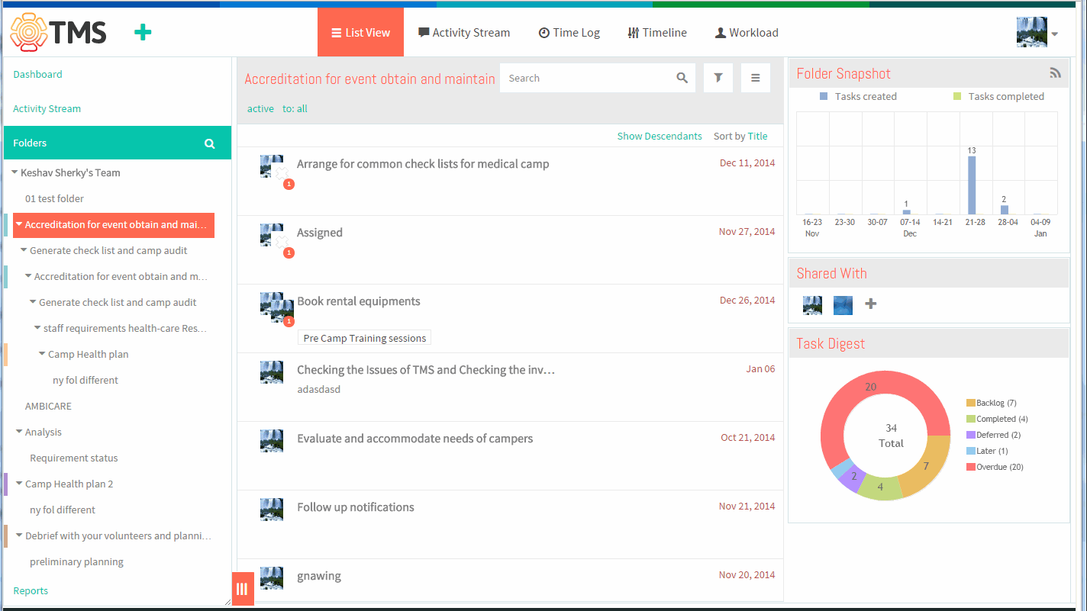Image resolution: width=1087 pixels, height=611 pixels.
Task: Click second shared user blue avatar
Action: coord(843,305)
